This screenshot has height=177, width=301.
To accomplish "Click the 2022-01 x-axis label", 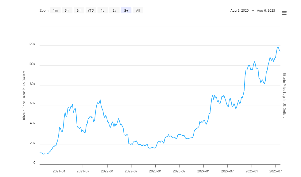I will coord(107,171).
